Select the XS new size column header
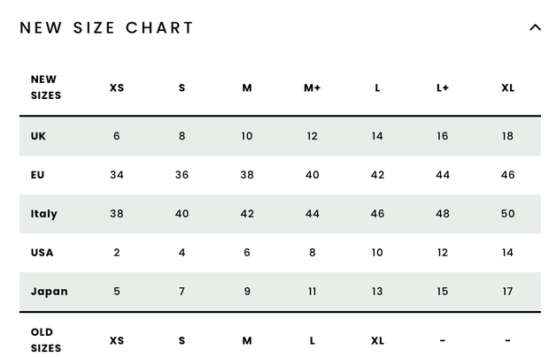The image size is (549, 357). point(117,87)
